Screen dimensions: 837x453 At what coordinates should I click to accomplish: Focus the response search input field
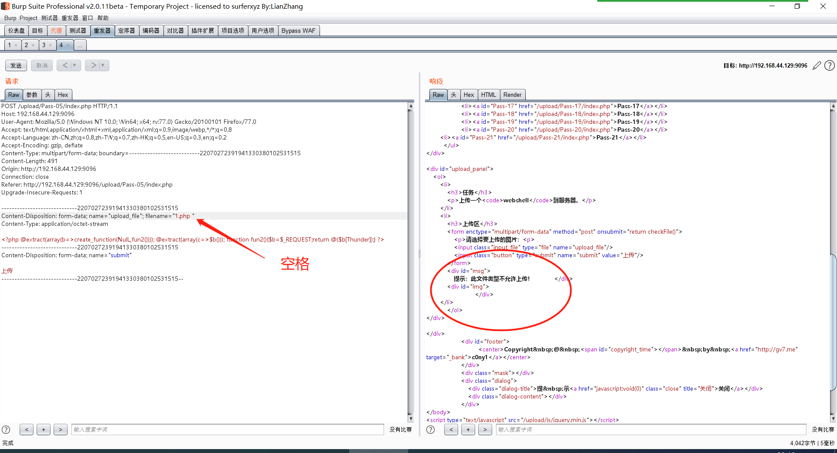click(x=651, y=429)
